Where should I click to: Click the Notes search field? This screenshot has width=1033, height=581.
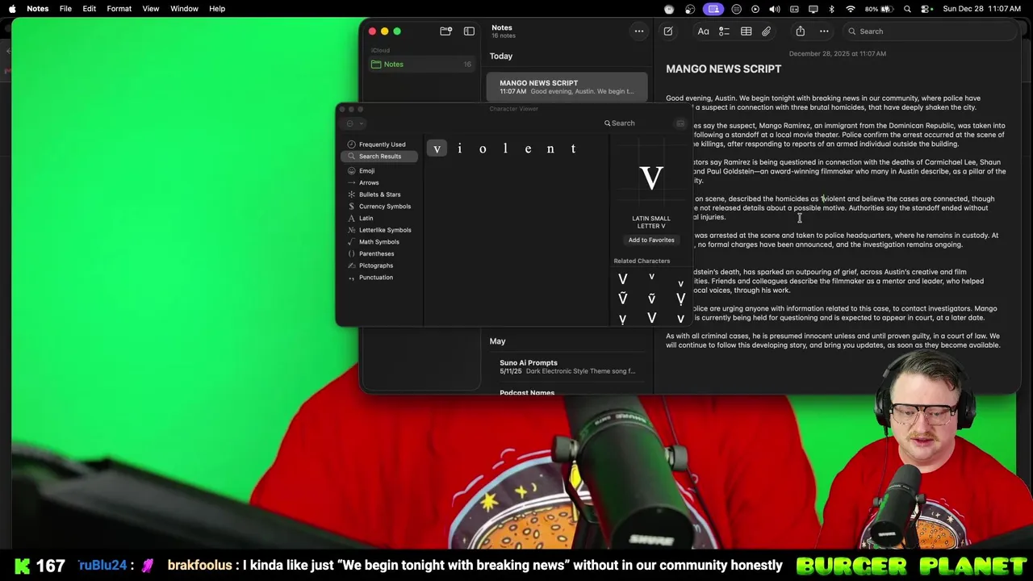(928, 31)
